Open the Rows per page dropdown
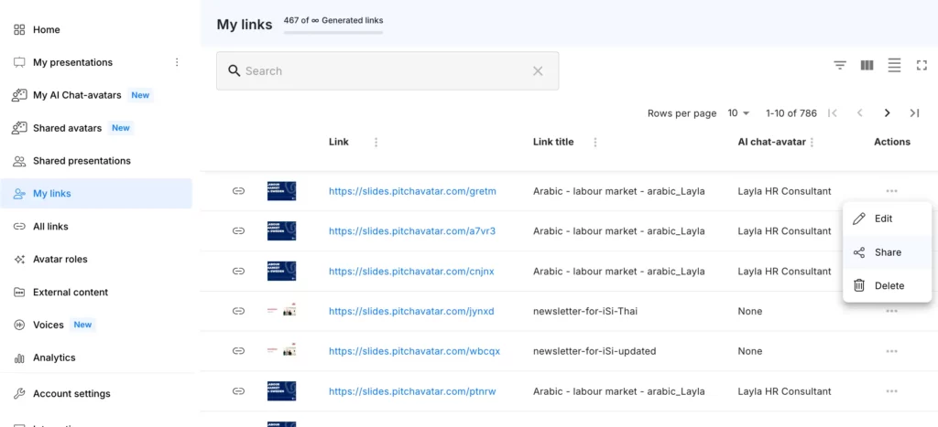Image resolution: width=938 pixels, height=427 pixels. (x=738, y=113)
